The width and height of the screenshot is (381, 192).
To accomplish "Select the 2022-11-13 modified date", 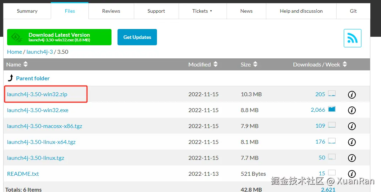I will pos(203,174).
